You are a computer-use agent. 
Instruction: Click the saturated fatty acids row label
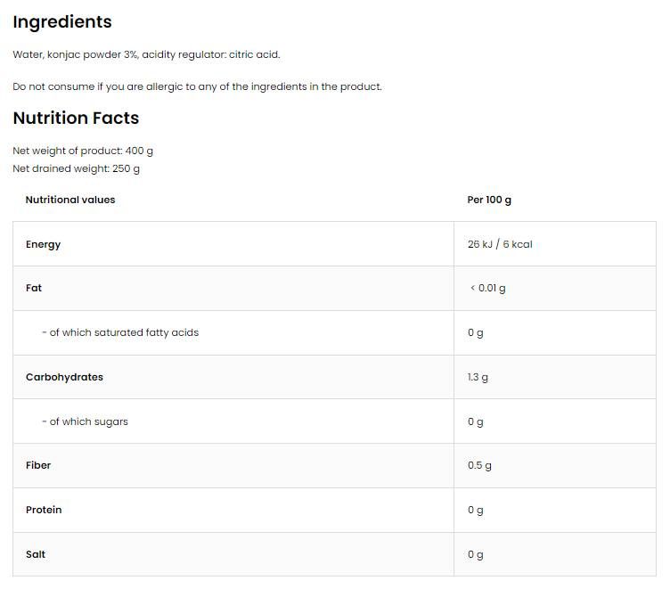(119, 332)
